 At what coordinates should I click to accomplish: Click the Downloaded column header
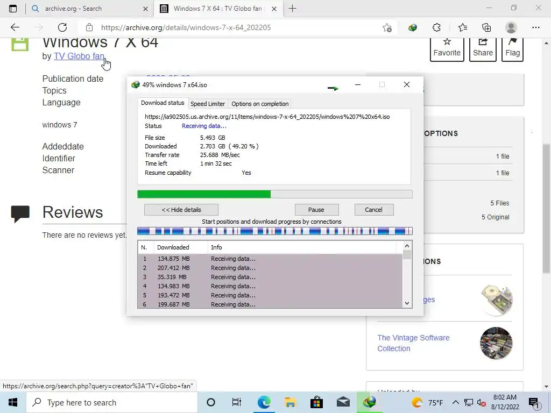(x=181, y=247)
